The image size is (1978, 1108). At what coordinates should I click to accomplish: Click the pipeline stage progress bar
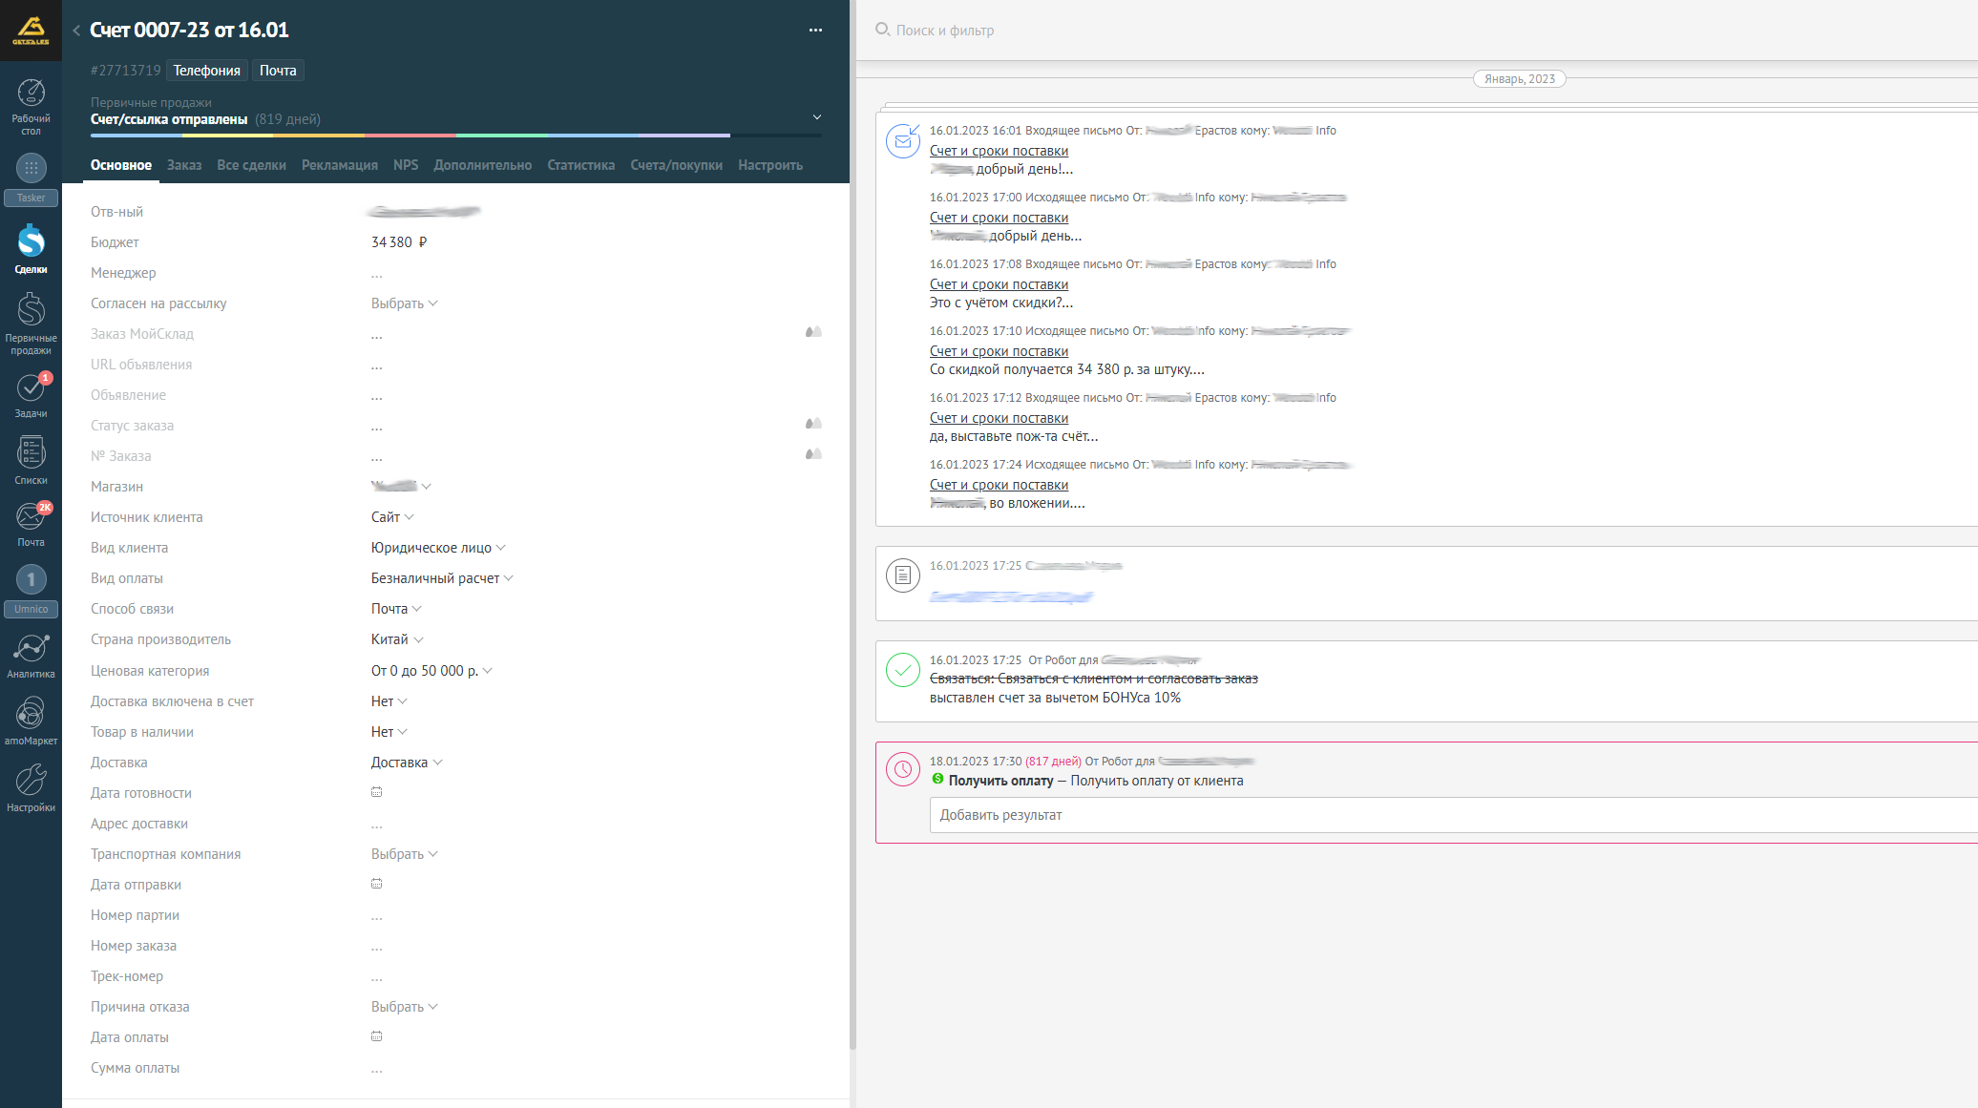click(x=456, y=136)
